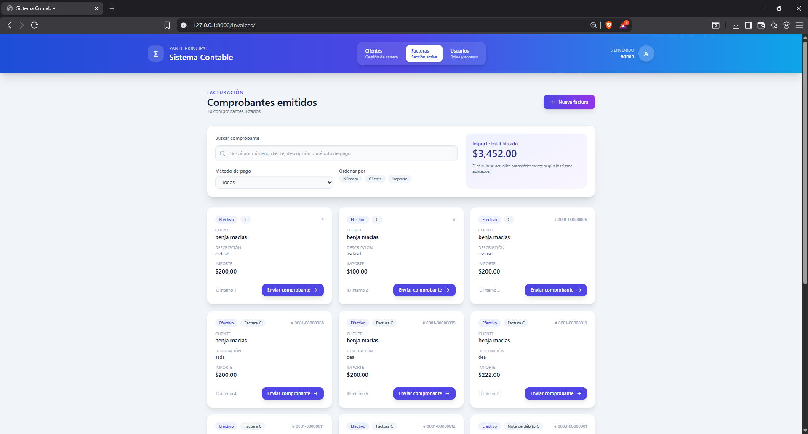
Task: Click the Nueva factura button
Action: pos(569,102)
